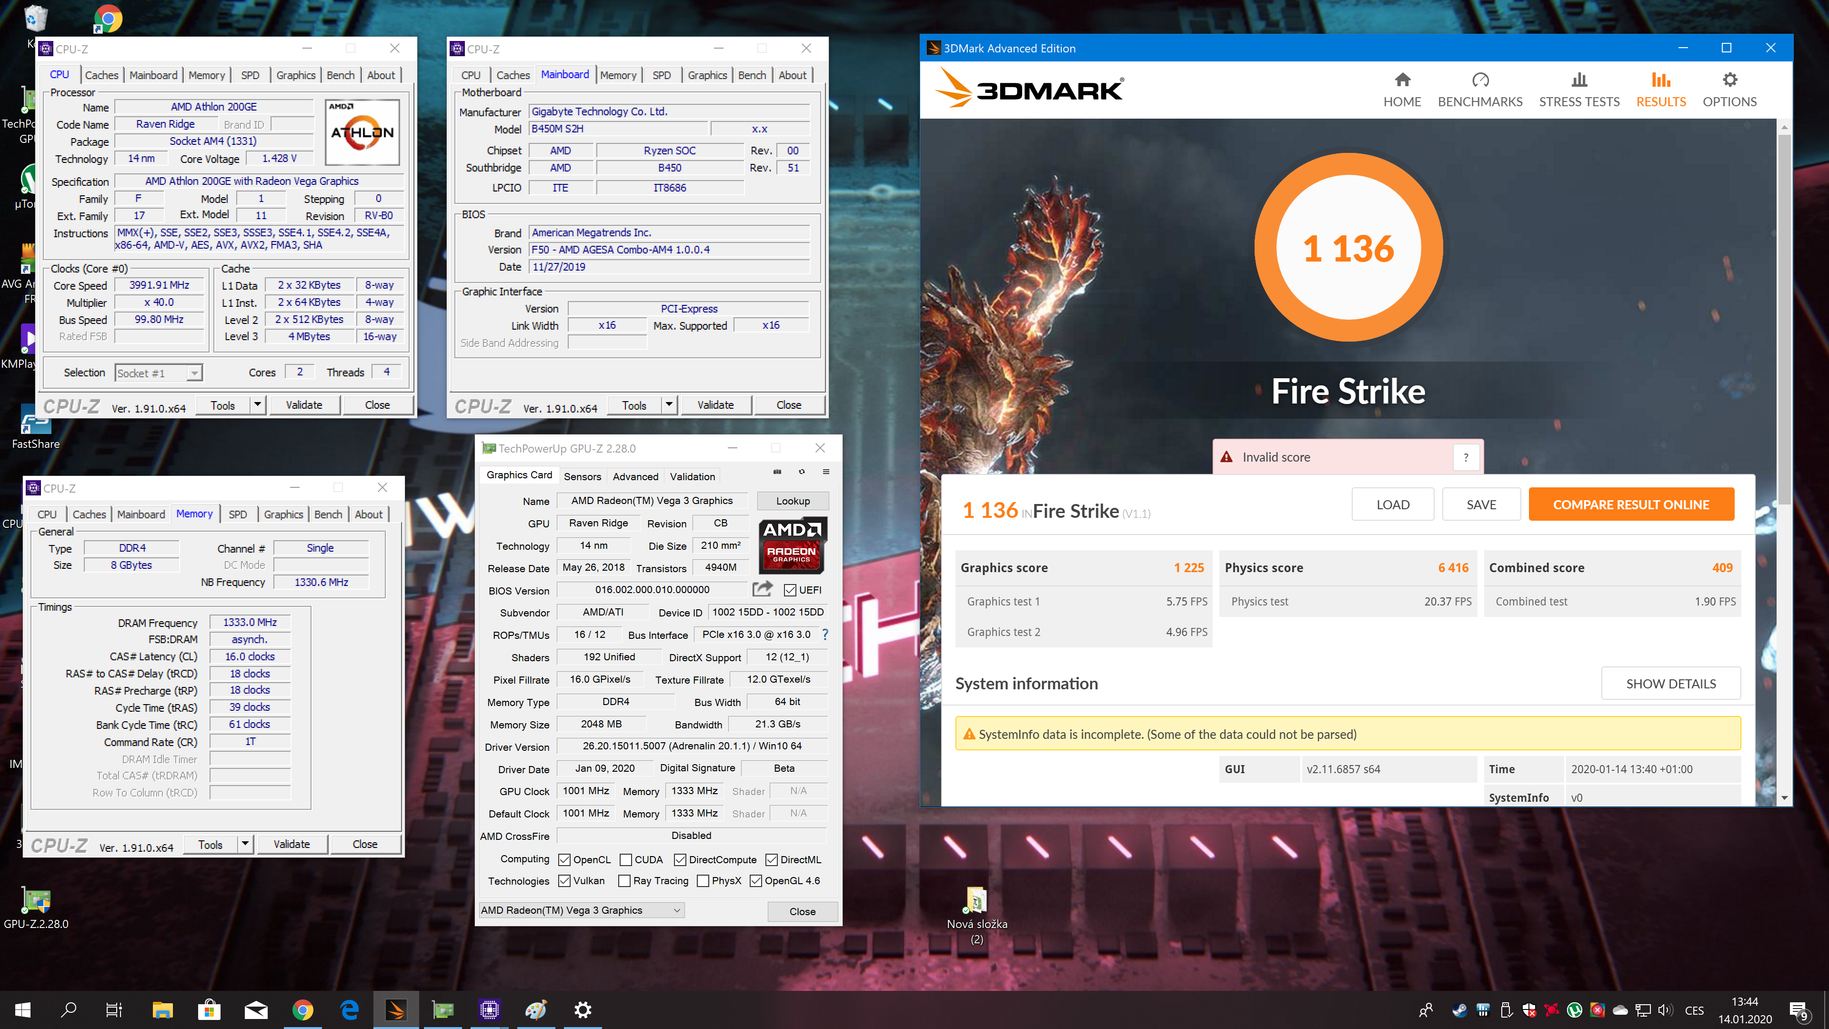Expand Tools arrow in Memory CPU-Z window
Viewport: 1829px width, 1029px height.
pyautogui.click(x=245, y=844)
